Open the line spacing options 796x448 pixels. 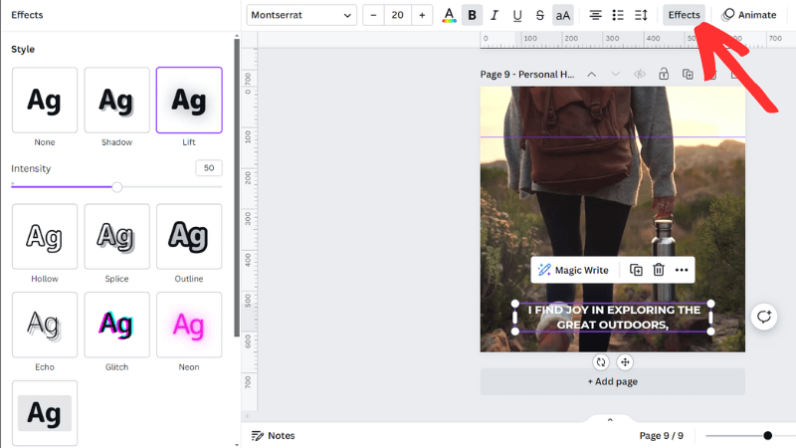641,15
